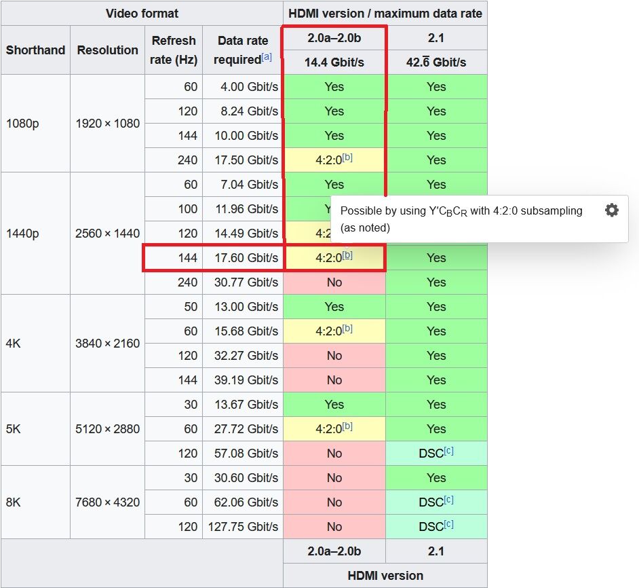
Task: Click the 'HDMI version' footer cell
Action: pos(385,576)
